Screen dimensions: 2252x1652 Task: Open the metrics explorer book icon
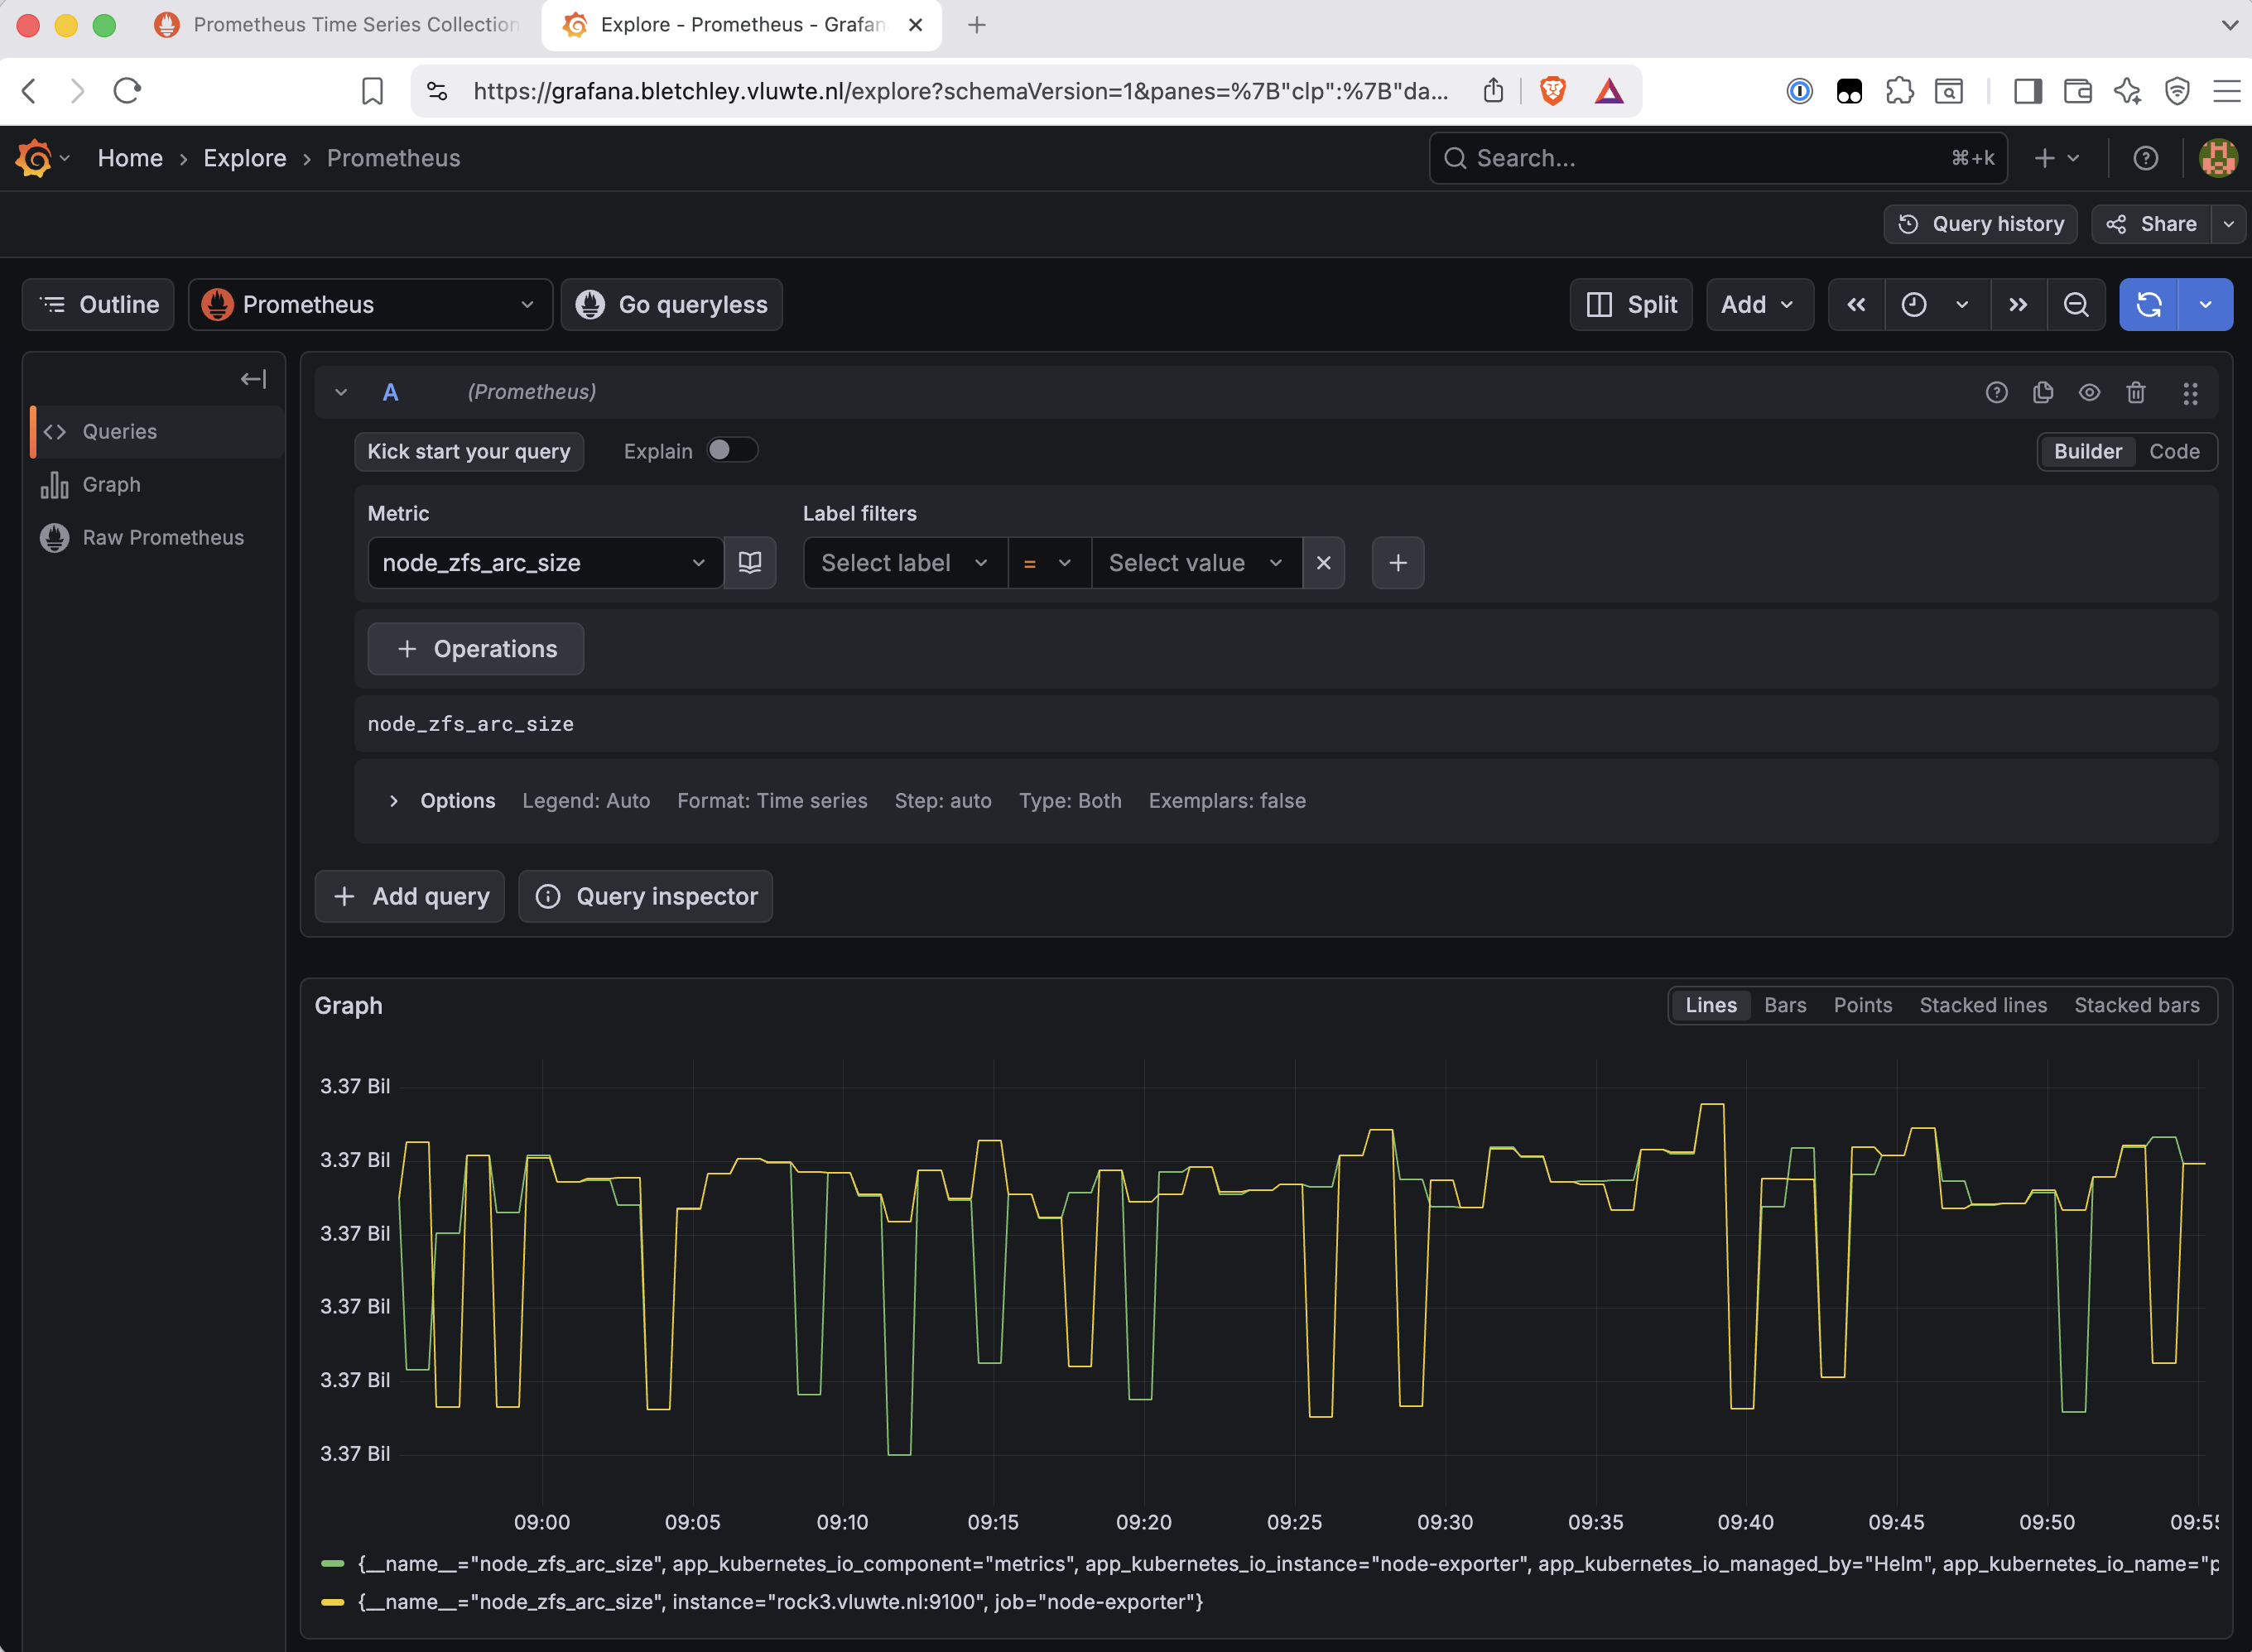click(x=749, y=563)
